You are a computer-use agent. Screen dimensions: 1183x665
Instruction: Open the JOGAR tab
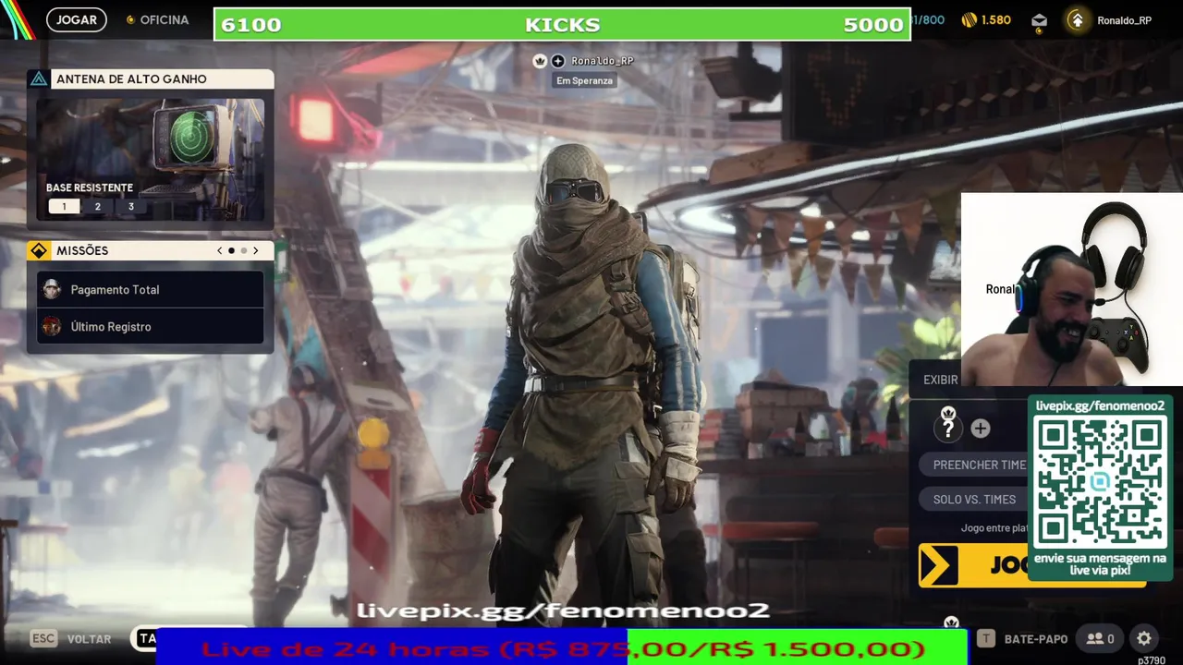(77, 19)
